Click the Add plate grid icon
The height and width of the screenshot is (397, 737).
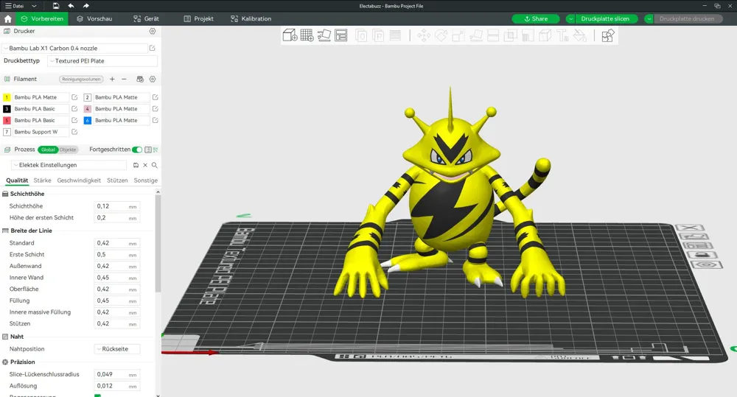pos(307,35)
